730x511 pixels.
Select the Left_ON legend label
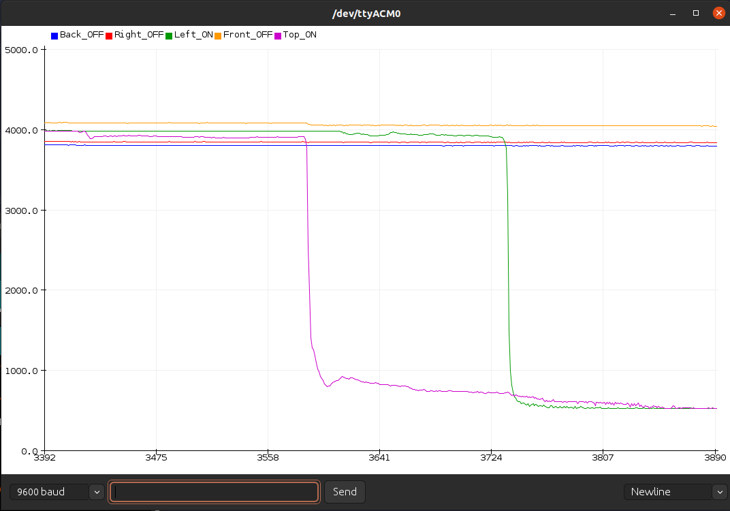click(193, 35)
